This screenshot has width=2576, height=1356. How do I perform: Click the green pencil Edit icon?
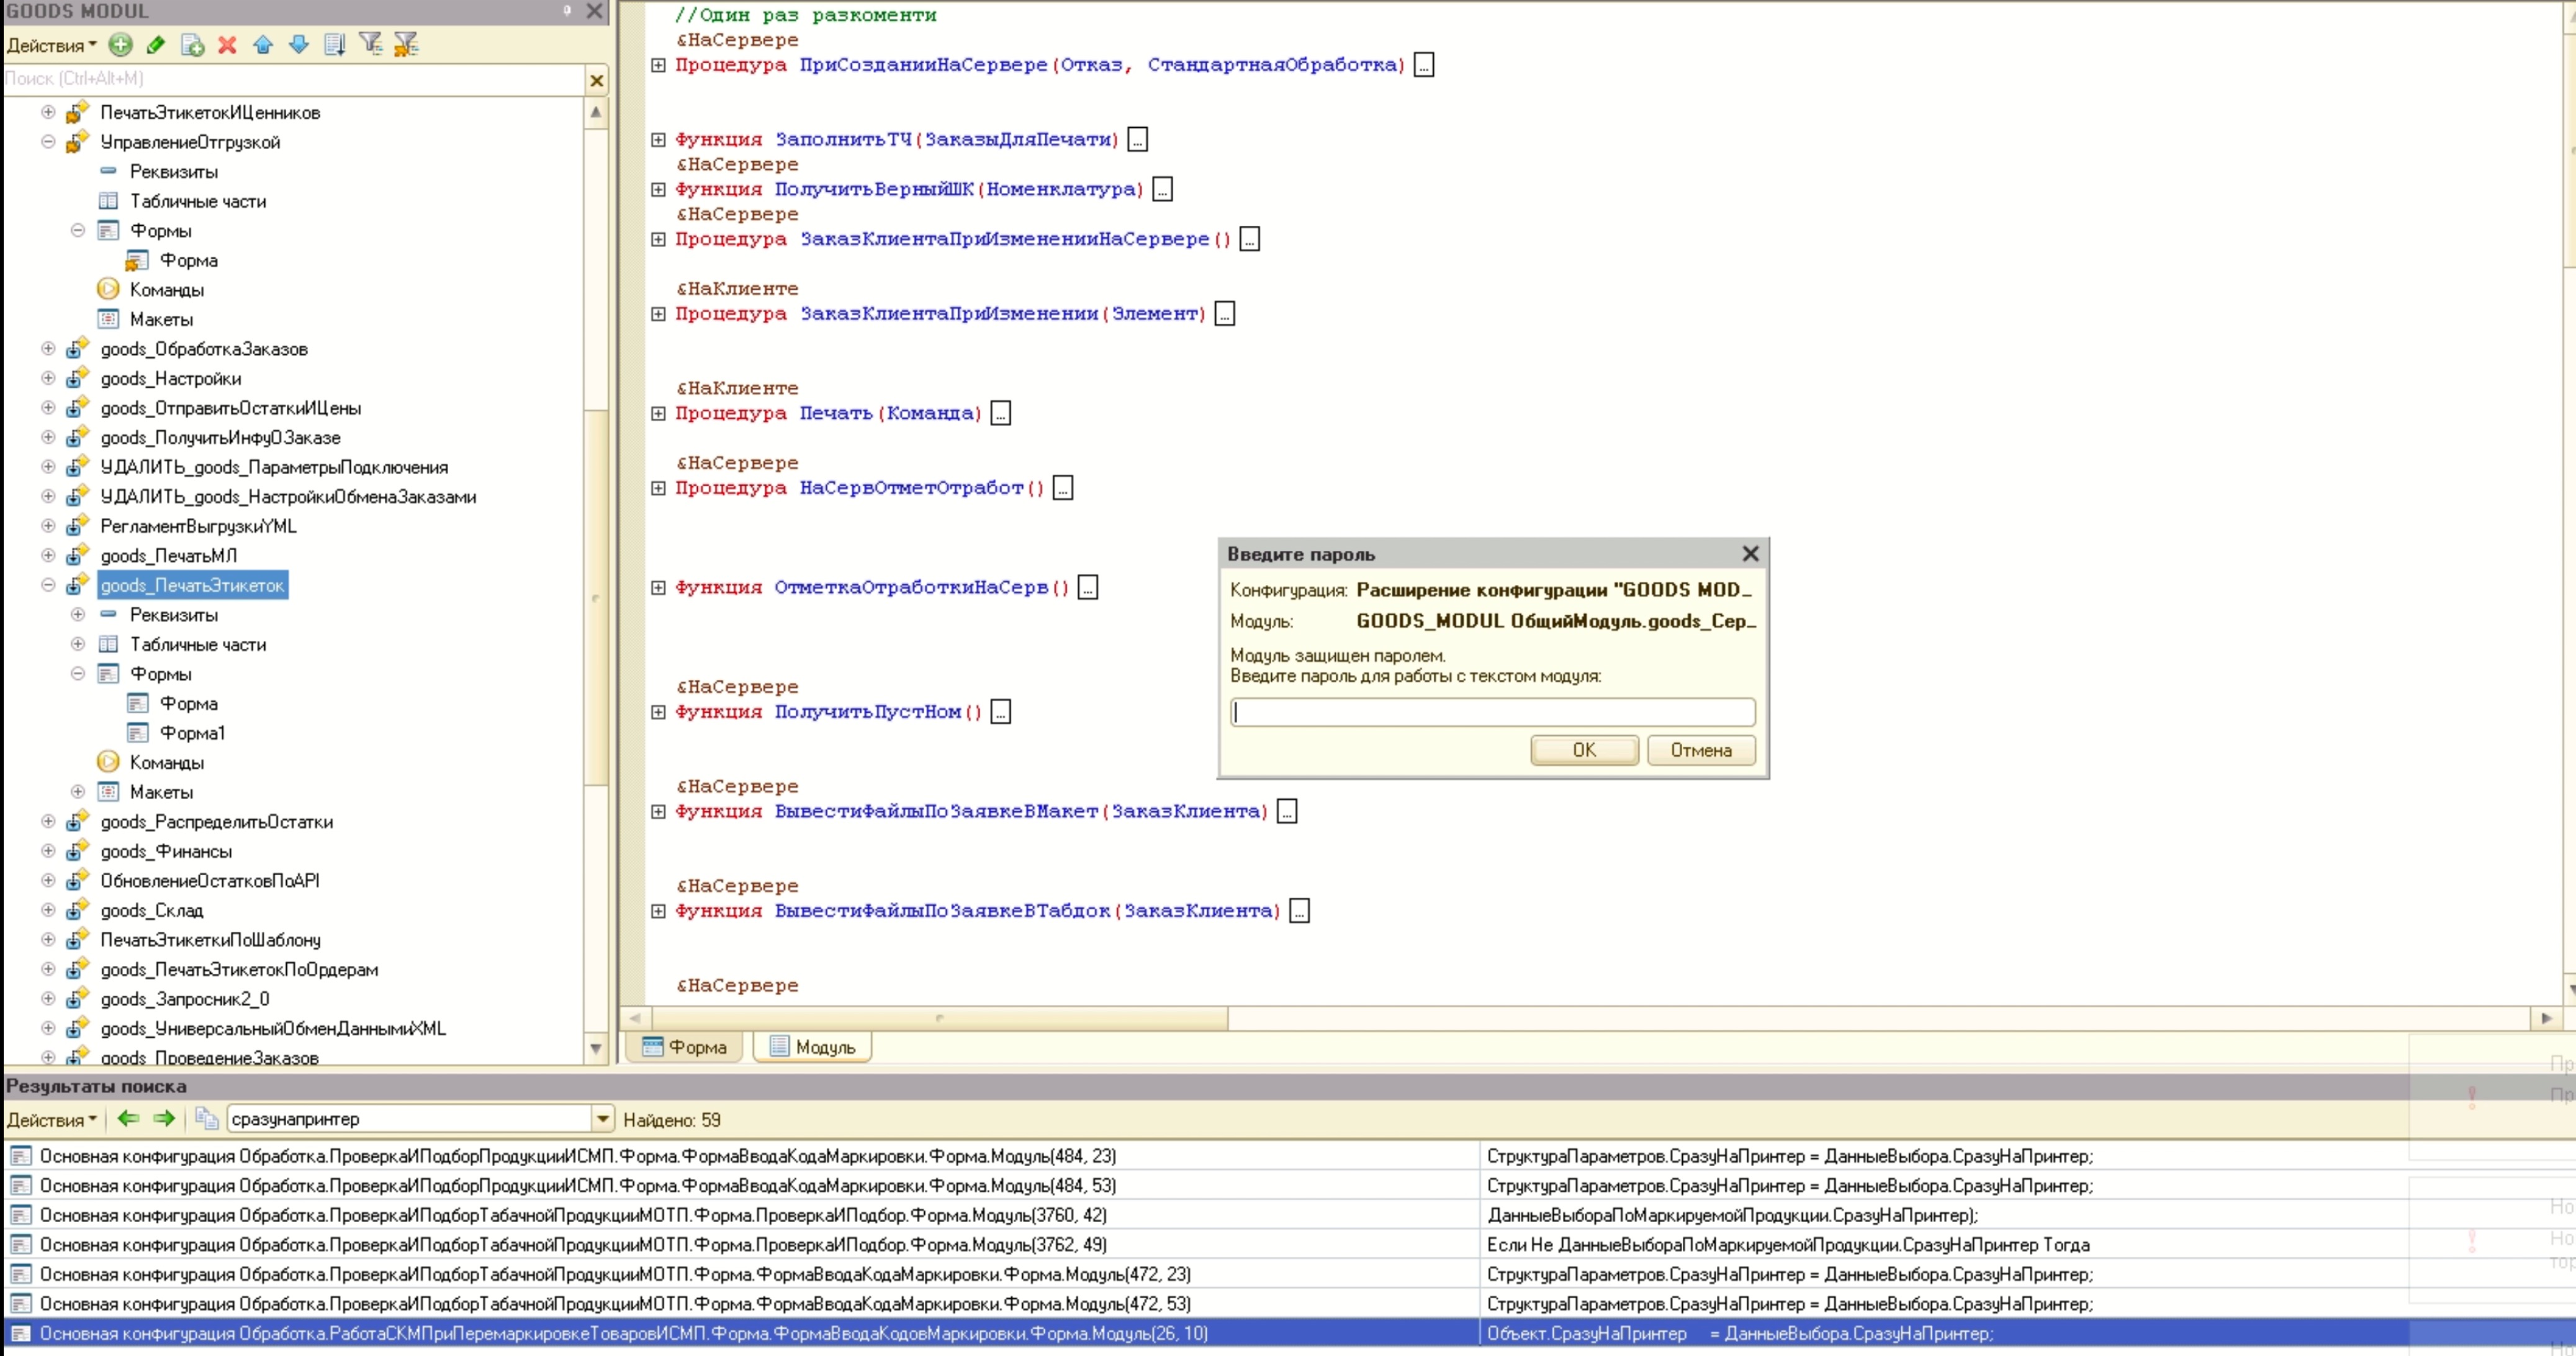[156, 44]
